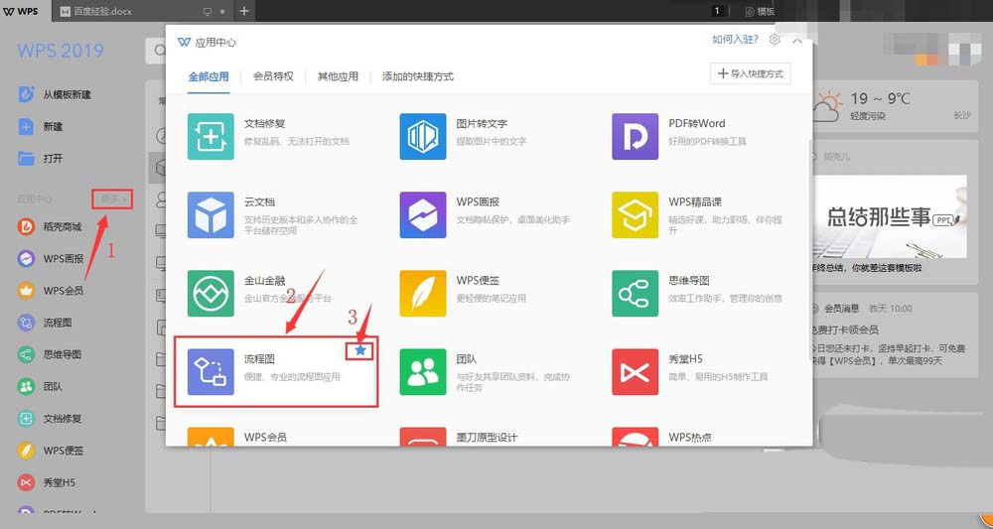
Task: Collapse 应用中心 with the up chevron
Action: 797,41
